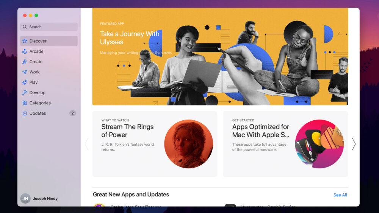Open Stream The Rings of Power card

(155, 144)
